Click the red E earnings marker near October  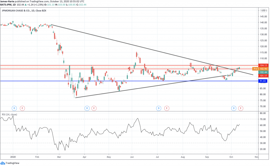coord(240,108)
